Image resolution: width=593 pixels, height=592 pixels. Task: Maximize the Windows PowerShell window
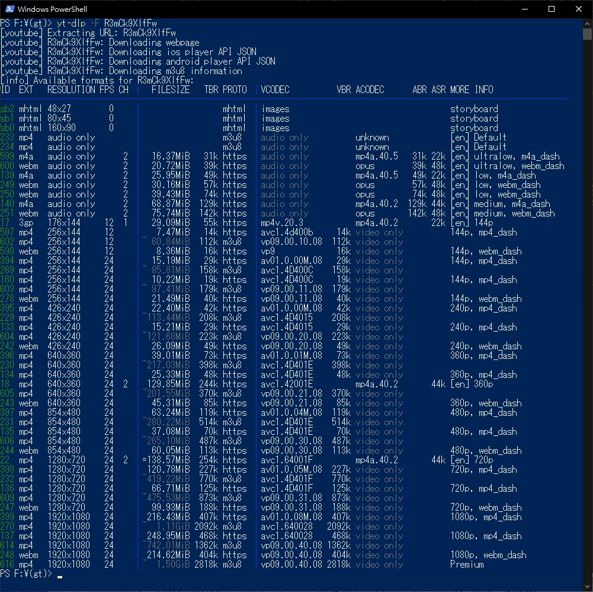552,9
